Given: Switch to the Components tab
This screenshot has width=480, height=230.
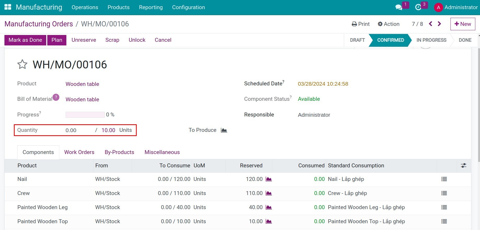Looking at the screenshot, I should coord(38,152).
